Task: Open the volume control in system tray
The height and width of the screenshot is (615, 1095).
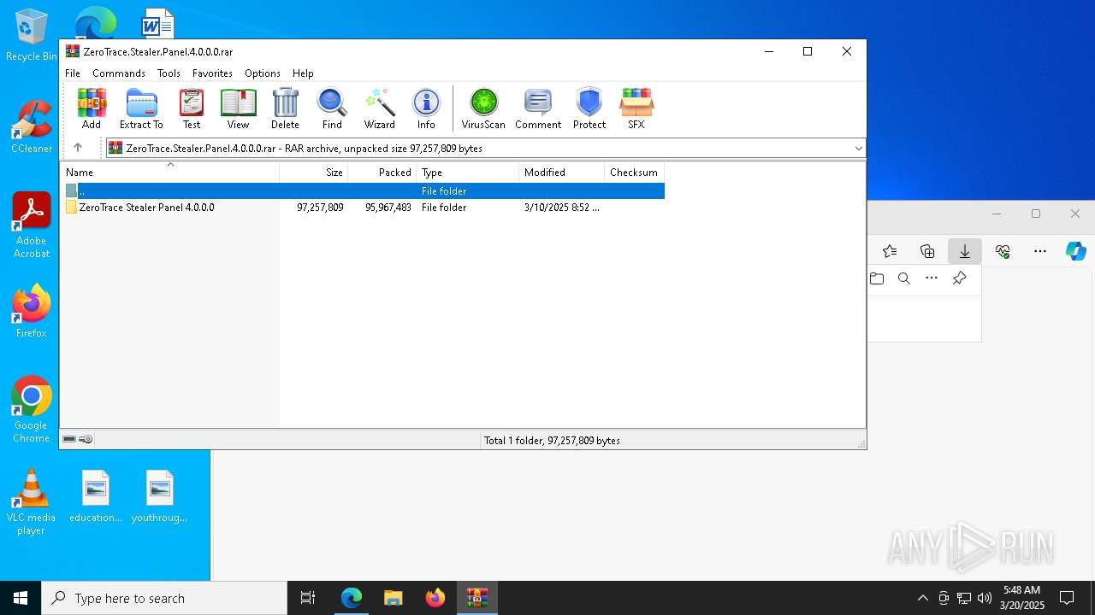Action: click(985, 598)
